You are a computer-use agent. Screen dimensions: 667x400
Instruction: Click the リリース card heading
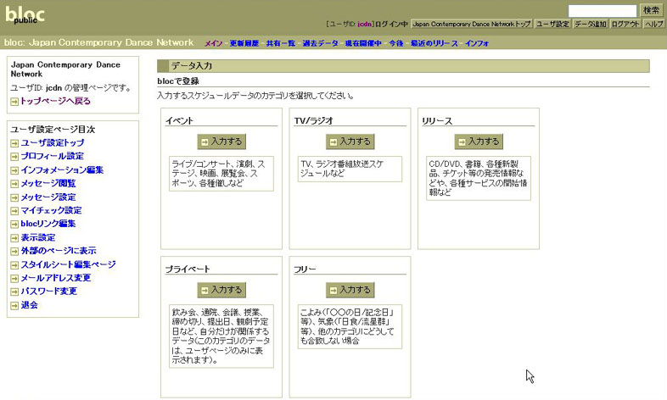click(x=437, y=120)
